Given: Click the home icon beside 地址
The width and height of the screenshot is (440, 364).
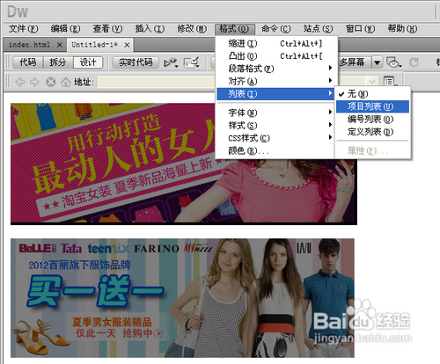Looking at the screenshot, I should tap(66, 82).
